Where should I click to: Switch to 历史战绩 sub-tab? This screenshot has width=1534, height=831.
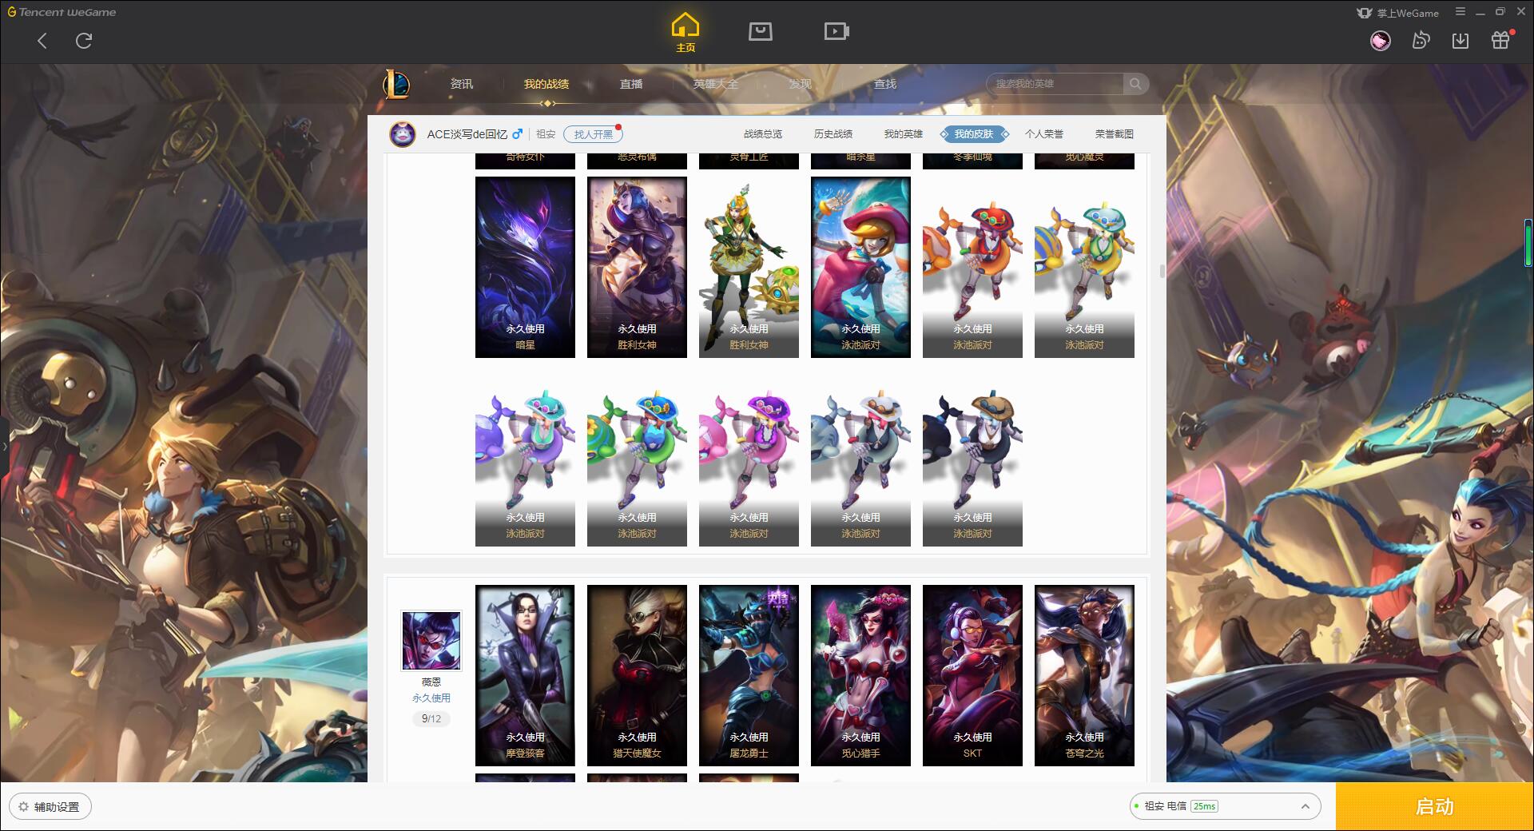833,133
